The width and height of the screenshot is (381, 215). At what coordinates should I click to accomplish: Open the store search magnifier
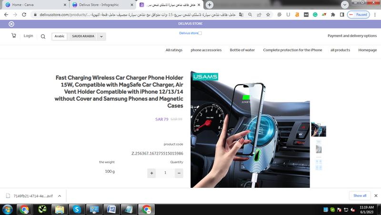click(x=43, y=37)
